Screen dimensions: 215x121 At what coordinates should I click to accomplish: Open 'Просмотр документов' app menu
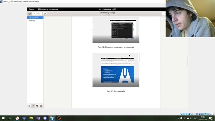(x=48, y=9)
